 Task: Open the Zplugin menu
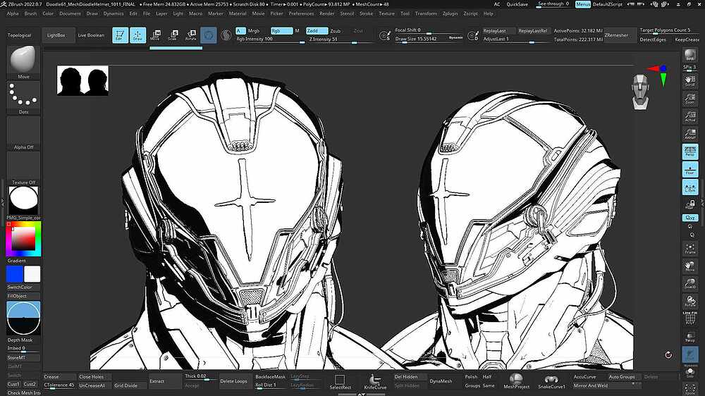[450, 13]
